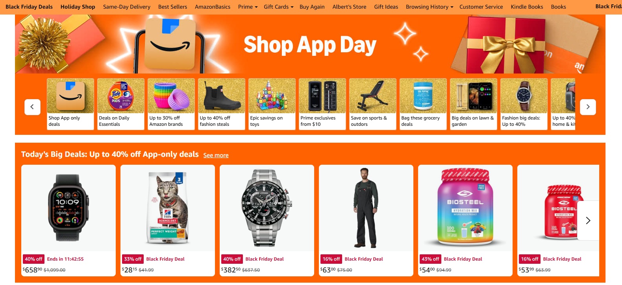Screen dimensions: 622x285
Task: Open the Holiday Shop nav item
Action: 78,7
